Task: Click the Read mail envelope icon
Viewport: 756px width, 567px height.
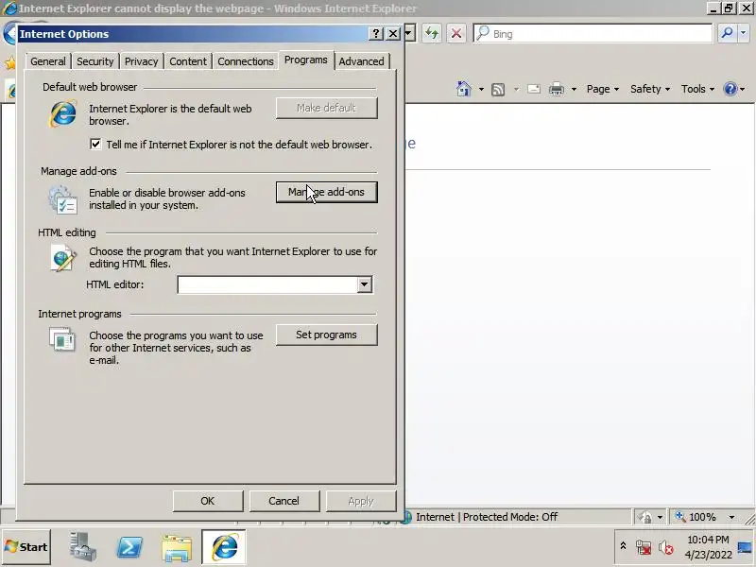Action: pos(534,89)
